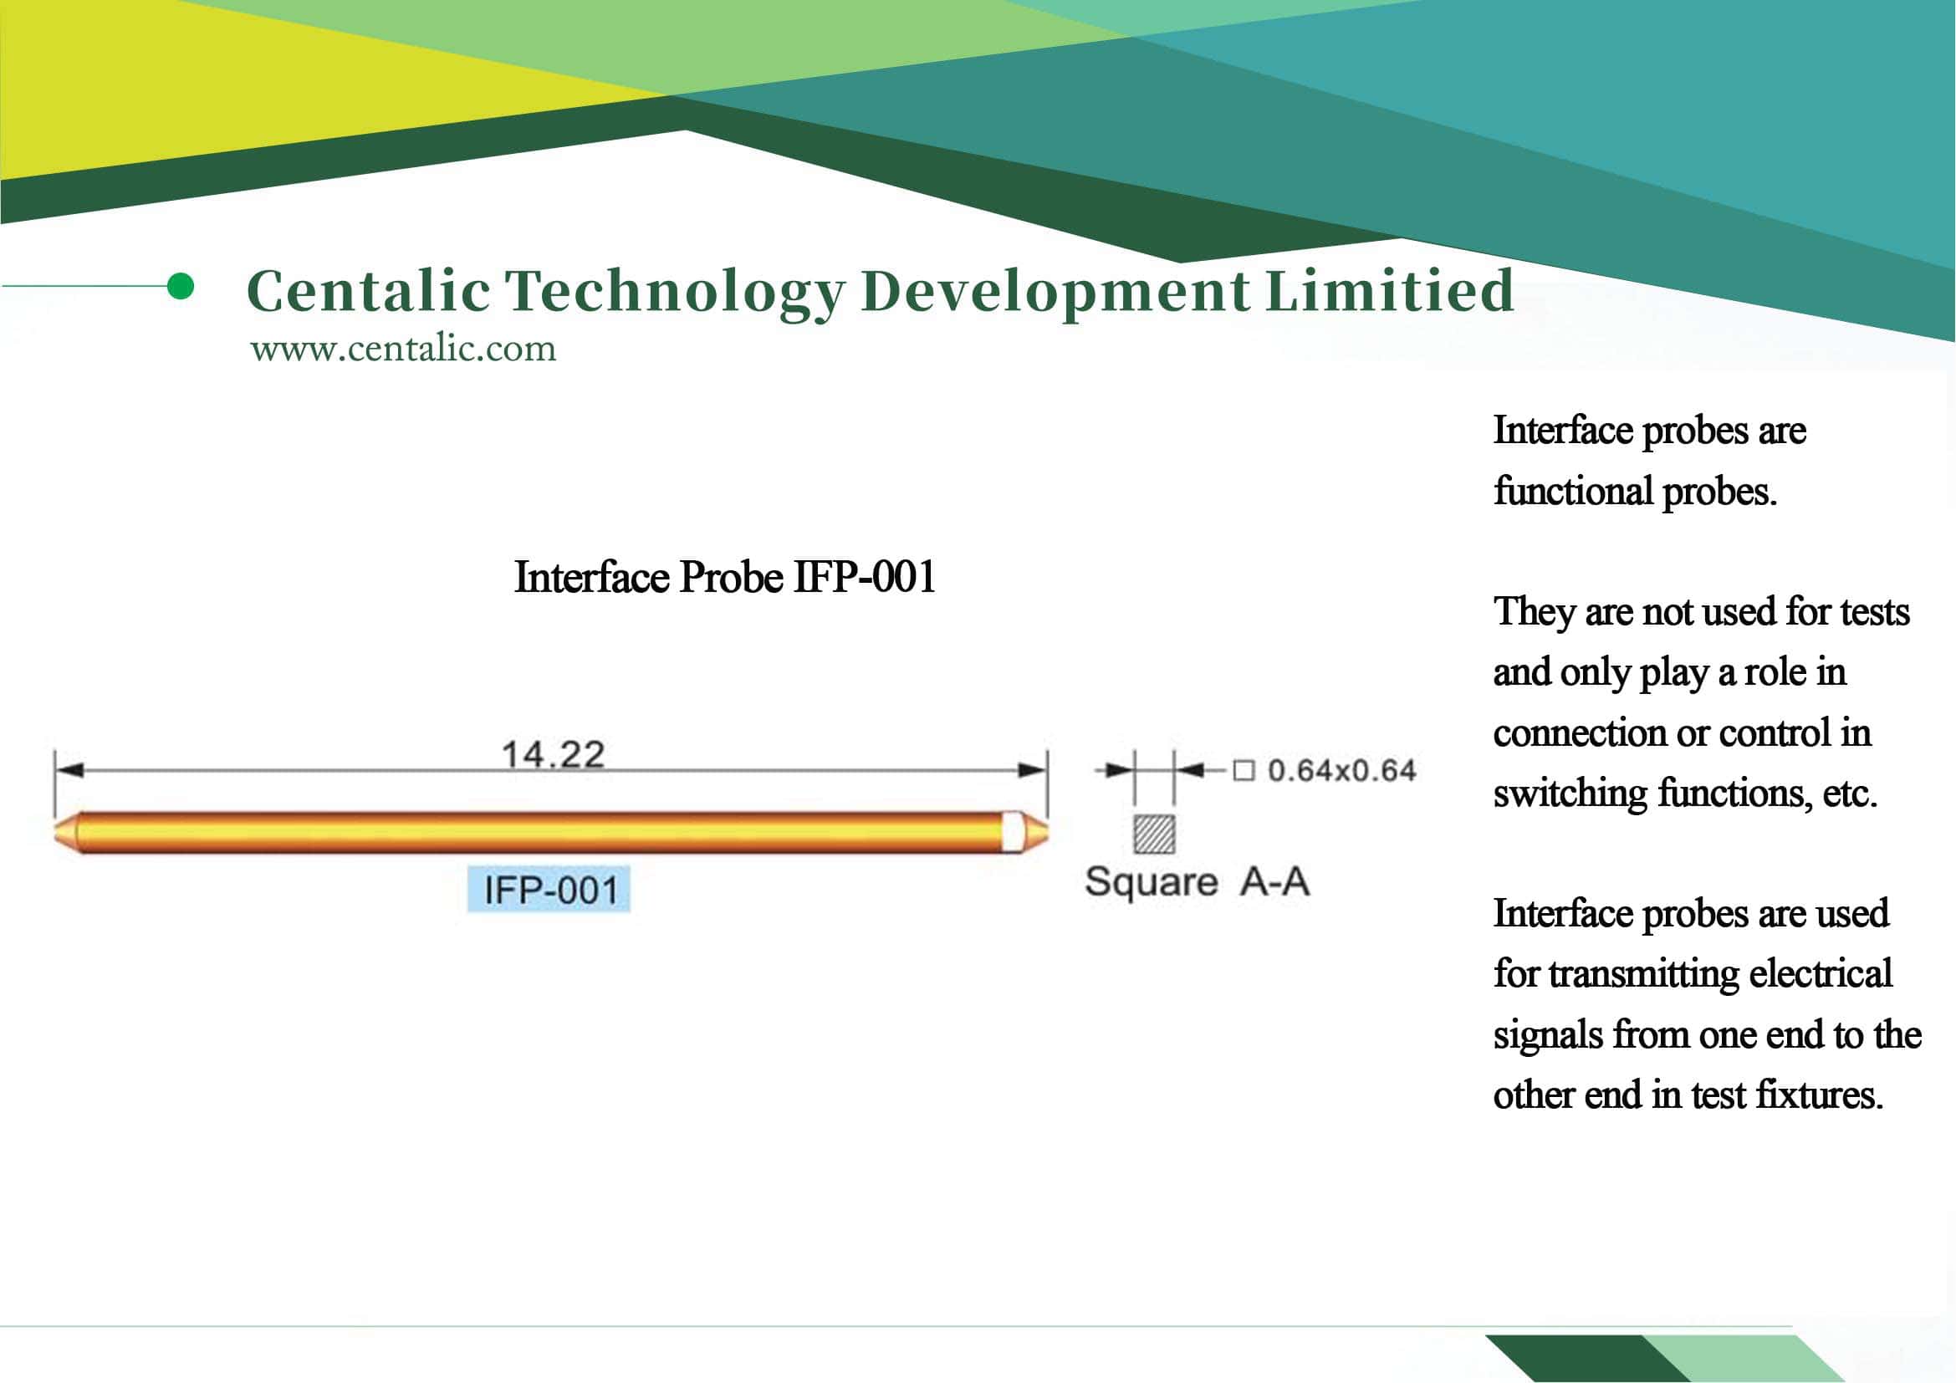Select the line 'for transmitting electrical'

(x=1693, y=974)
